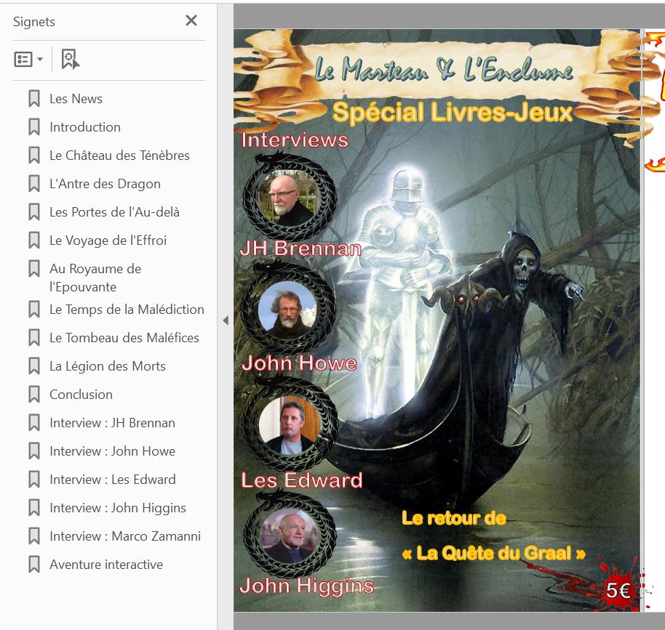Go to the Aventure interactive bookmark
Screen dimensions: 665x630
pos(106,565)
